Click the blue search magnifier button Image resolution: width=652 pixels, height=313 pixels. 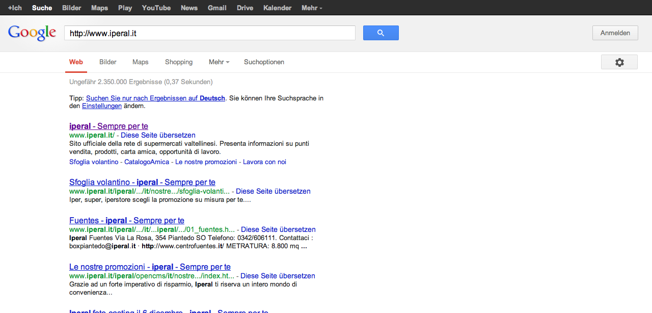point(381,33)
